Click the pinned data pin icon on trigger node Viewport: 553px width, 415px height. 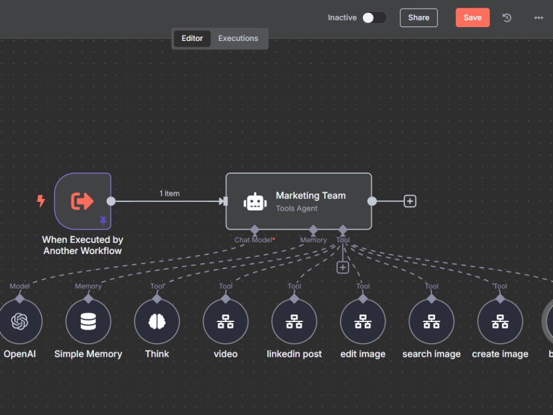click(103, 220)
